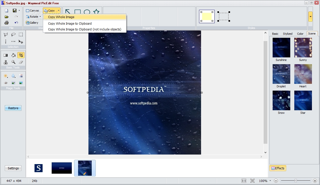
Task: Undo the last action
Action: [x=16, y=23]
